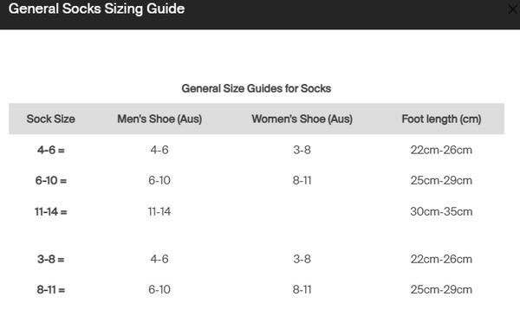The image size is (520, 329).
Task: Click the Foot length (cm) column header
Action: point(441,119)
